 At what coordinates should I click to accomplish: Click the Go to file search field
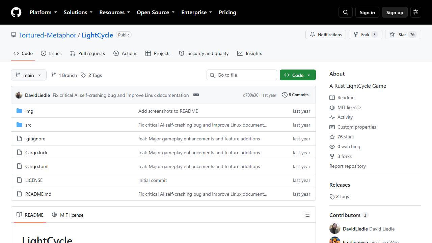click(242, 75)
